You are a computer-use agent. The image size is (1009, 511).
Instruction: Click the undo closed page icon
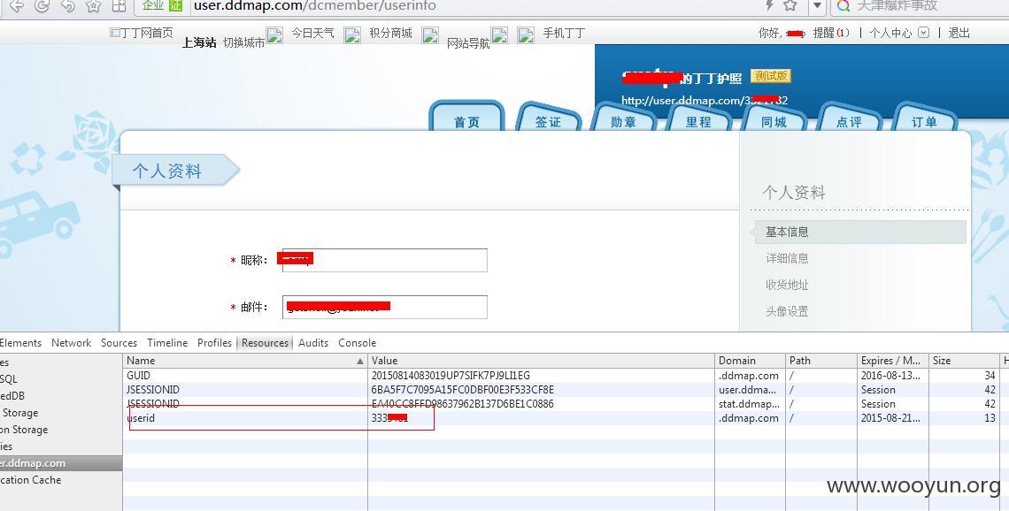coord(67,6)
